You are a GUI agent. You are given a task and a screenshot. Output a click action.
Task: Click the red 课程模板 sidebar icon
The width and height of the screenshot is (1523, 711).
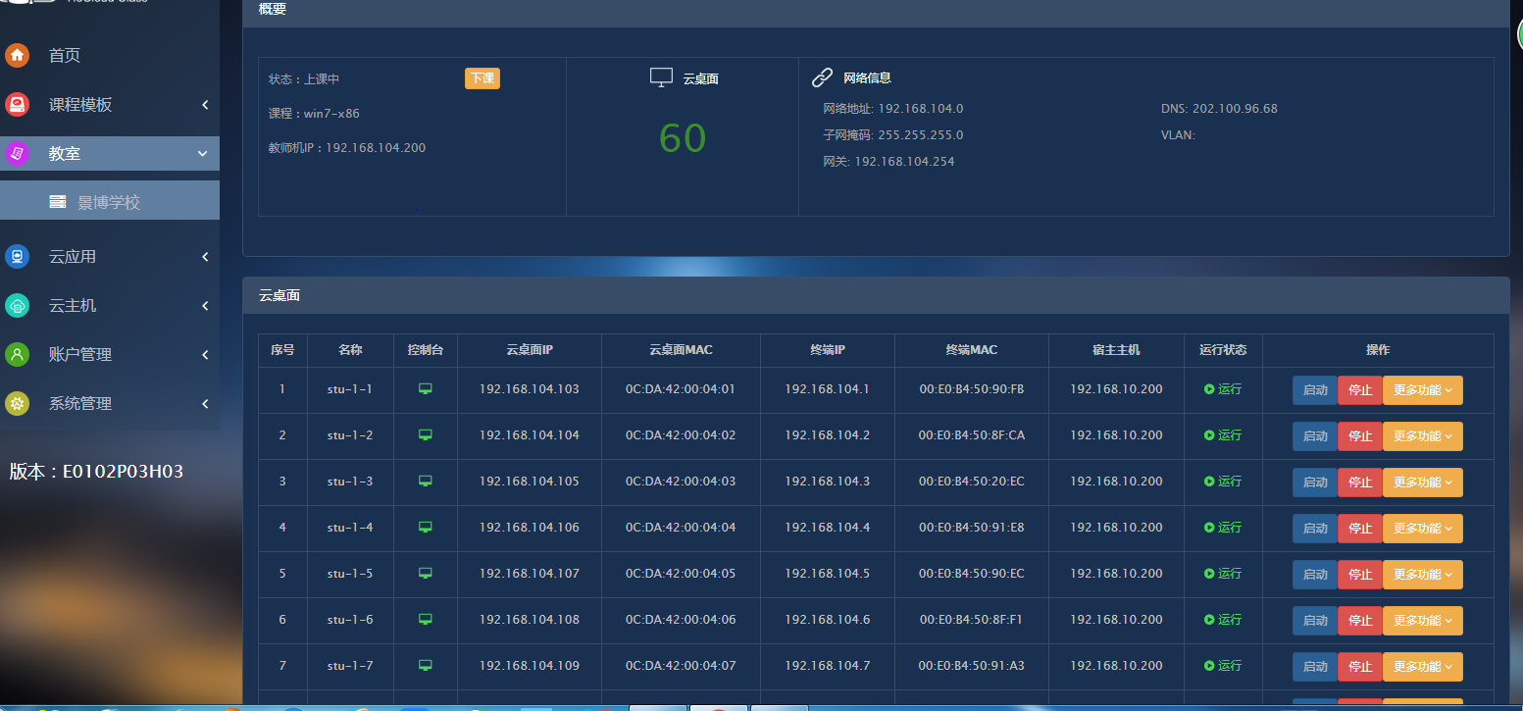tap(17, 104)
